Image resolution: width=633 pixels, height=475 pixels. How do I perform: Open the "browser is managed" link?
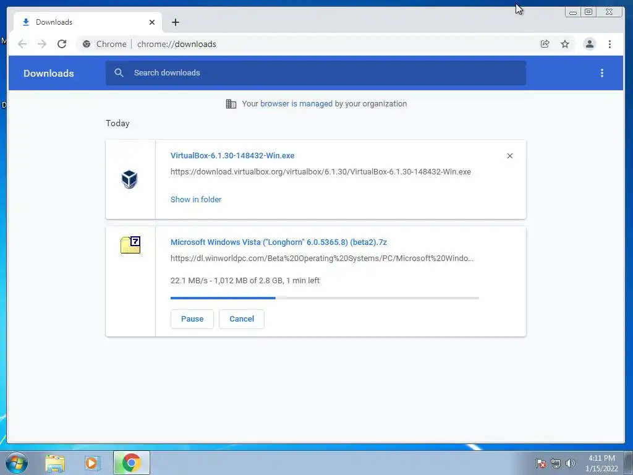tap(296, 104)
